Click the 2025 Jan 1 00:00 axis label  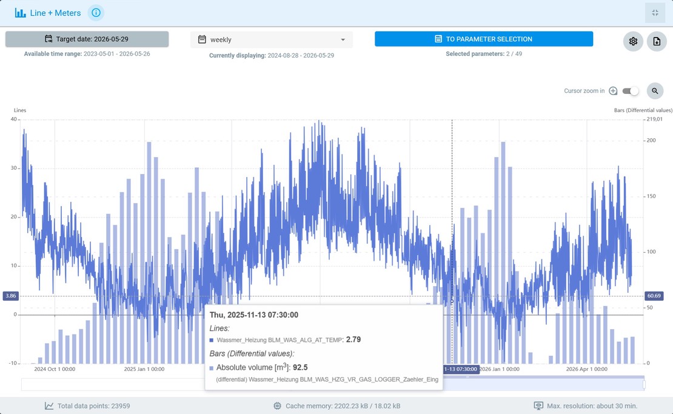click(144, 369)
